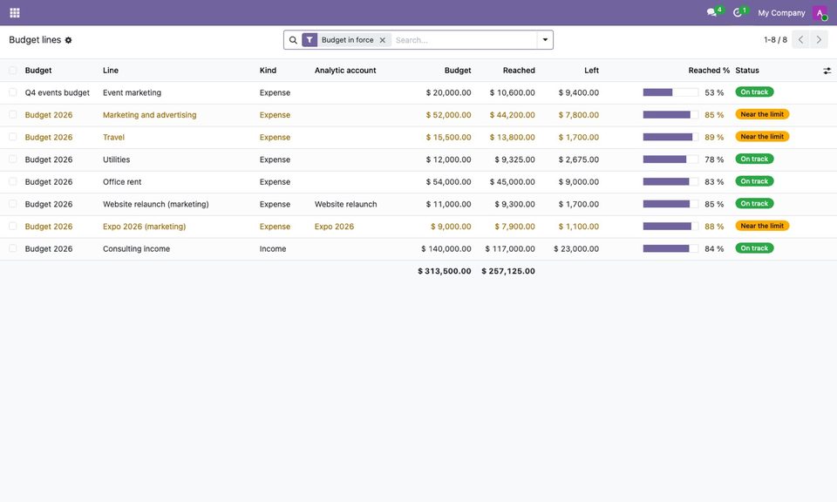Focus the Search input field
Viewport: 837px width, 502px height.
pos(465,40)
